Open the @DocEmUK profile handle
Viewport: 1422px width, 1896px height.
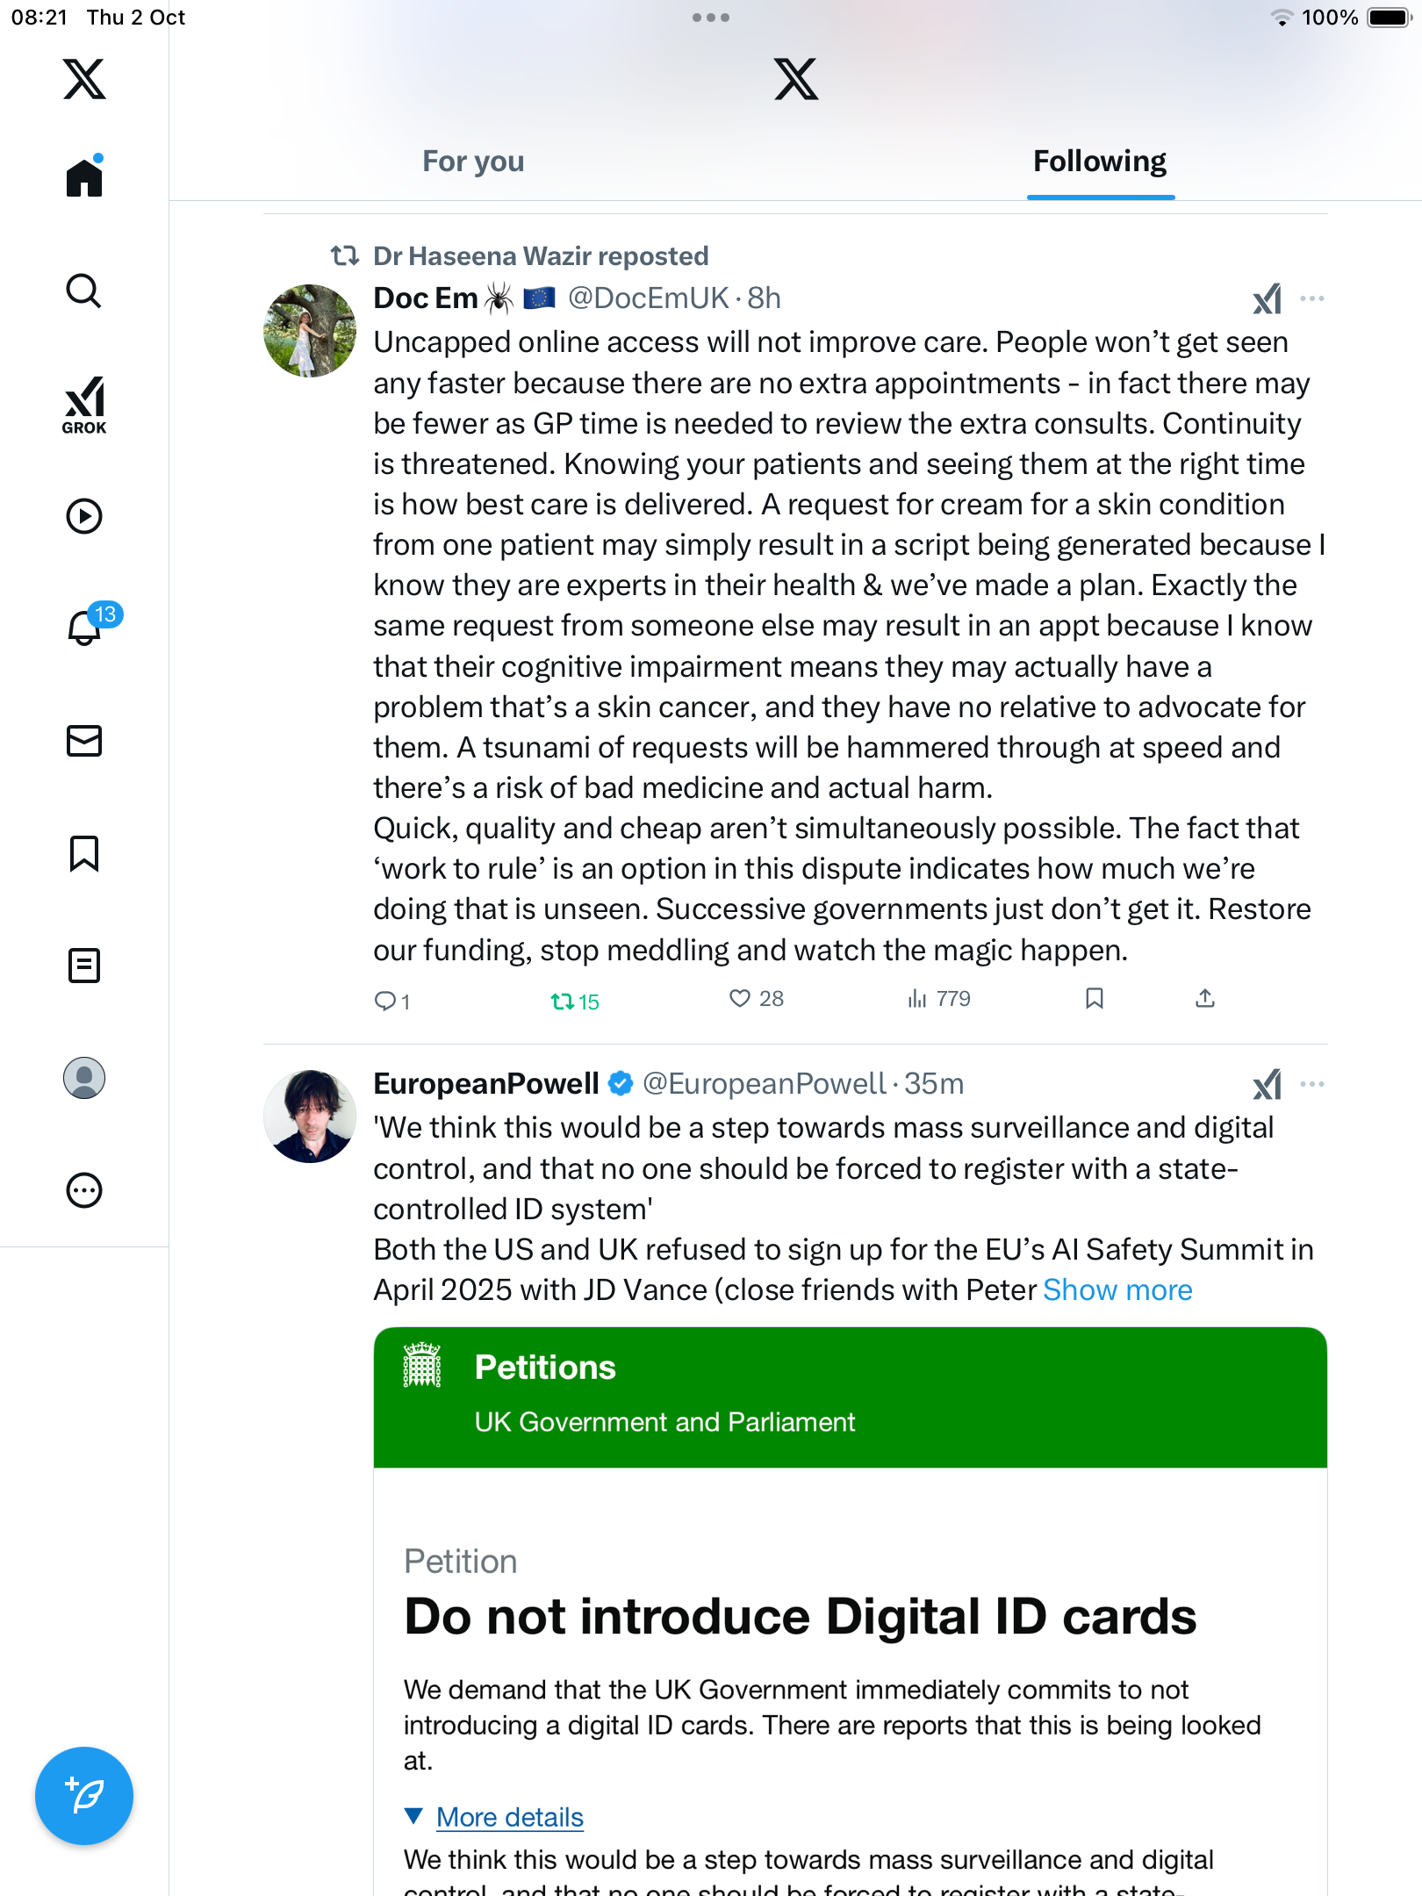tap(648, 298)
